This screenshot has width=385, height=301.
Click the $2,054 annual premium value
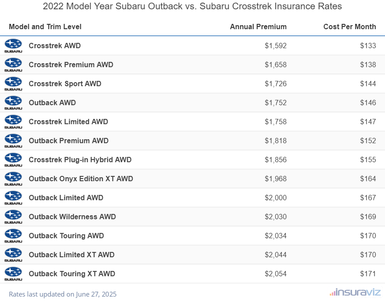(x=276, y=274)
